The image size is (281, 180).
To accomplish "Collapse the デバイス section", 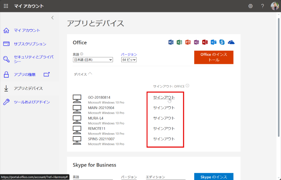I will pyautogui.click(x=83, y=74).
